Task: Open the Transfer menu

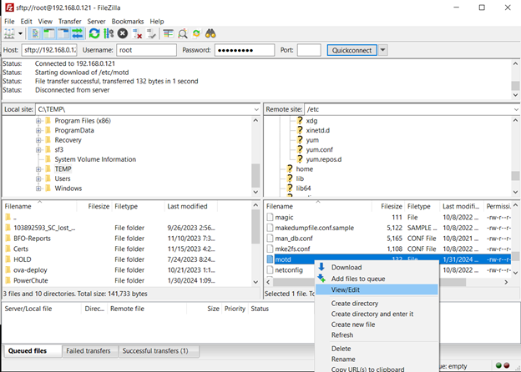Action: click(70, 21)
